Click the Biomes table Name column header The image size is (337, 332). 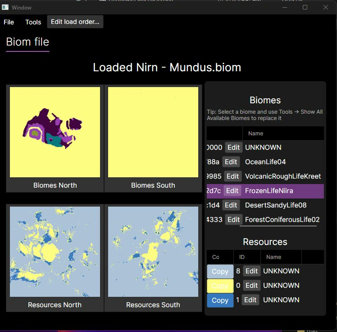(x=283, y=134)
